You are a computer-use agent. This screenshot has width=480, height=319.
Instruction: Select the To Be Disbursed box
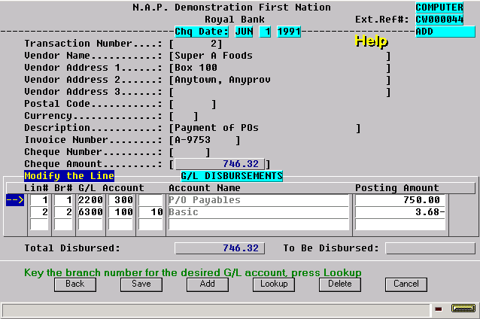[430, 248]
